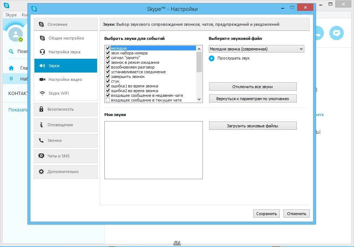Click the Skype logo in the settings title bar
The image size is (354, 247).
tap(34, 9)
